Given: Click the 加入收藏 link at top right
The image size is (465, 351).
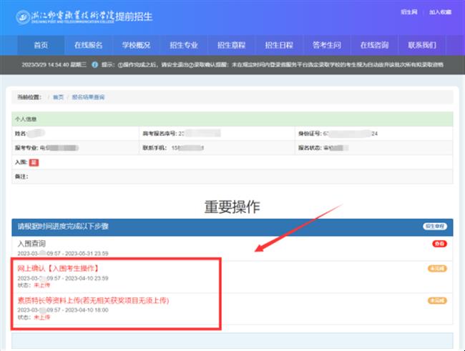Looking at the screenshot, I should pos(440,13).
